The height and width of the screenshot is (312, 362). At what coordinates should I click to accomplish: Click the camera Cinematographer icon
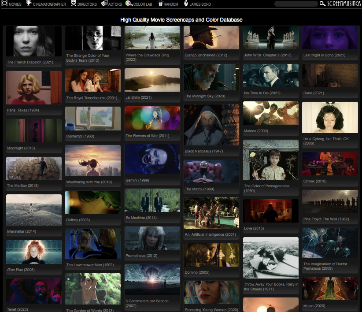pyautogui.click(x=29, y=3)
